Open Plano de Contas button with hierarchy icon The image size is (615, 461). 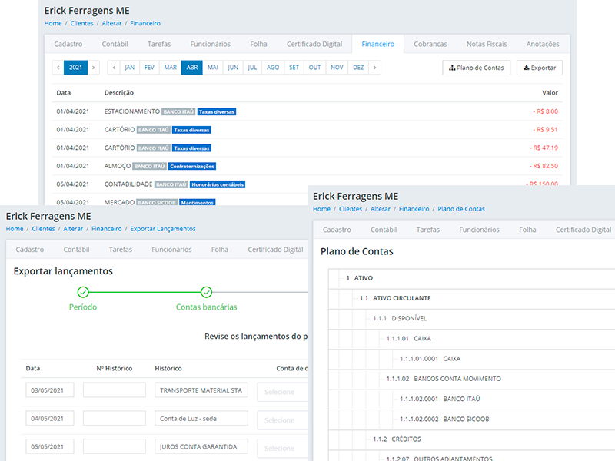tap(476, 68)
